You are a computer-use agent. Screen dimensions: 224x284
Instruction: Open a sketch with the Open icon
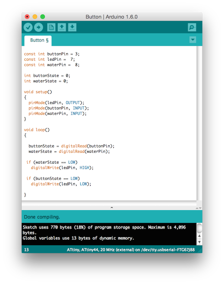[62, 27]
